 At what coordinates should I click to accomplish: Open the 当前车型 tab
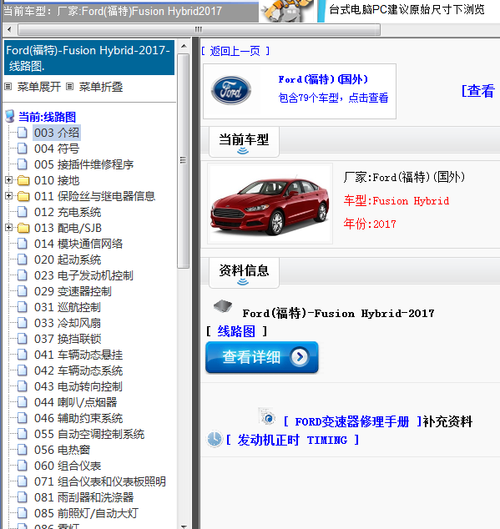244,142
